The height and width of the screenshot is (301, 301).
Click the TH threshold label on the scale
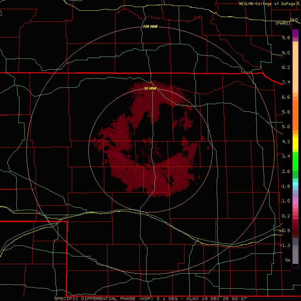click(287, 261)
